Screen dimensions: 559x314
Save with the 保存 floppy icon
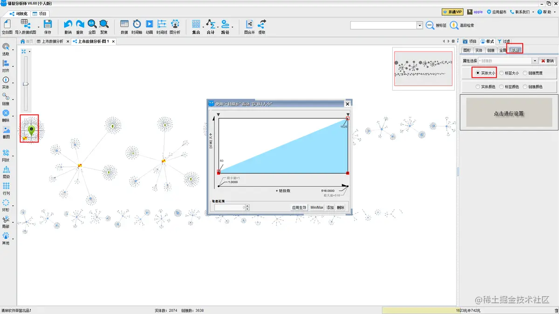point(48,24)
